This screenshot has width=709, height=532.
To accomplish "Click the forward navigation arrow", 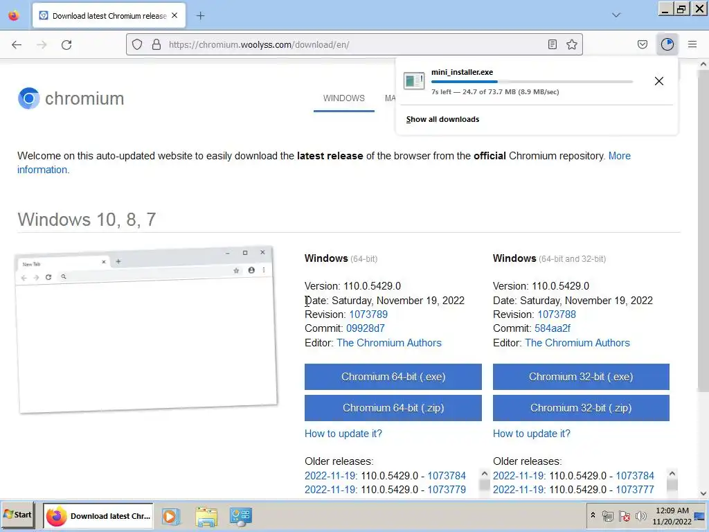I will (42, 44).
